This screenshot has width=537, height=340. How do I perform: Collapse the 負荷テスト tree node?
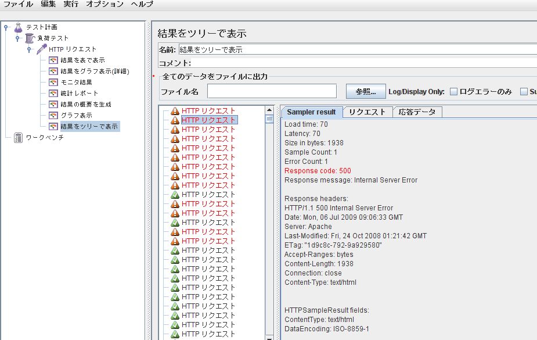16,37
